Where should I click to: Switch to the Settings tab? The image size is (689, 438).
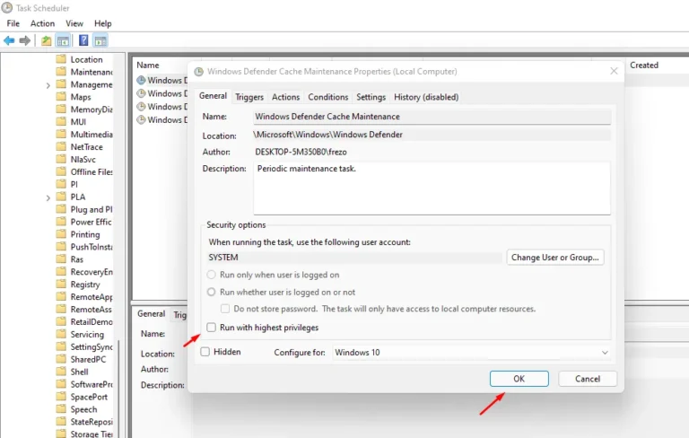click(x=371, y=97)
